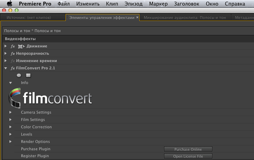Close the Элементы управления эффектами tab
This screenshot has width=254, height=160.
click(137, 17)
